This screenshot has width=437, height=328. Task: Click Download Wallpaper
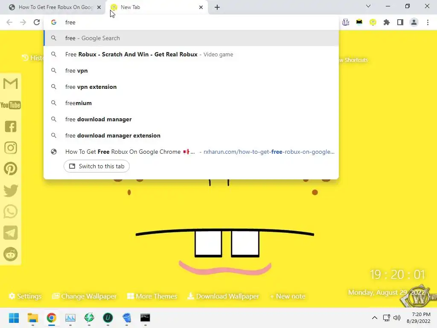223,296
